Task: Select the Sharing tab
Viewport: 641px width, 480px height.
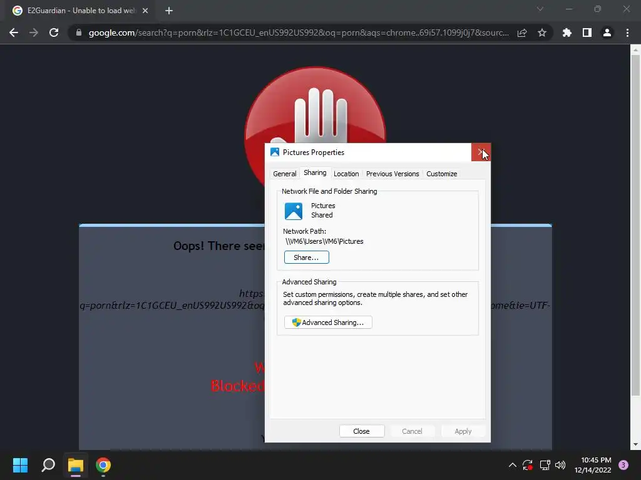Action: pos(315,172)
